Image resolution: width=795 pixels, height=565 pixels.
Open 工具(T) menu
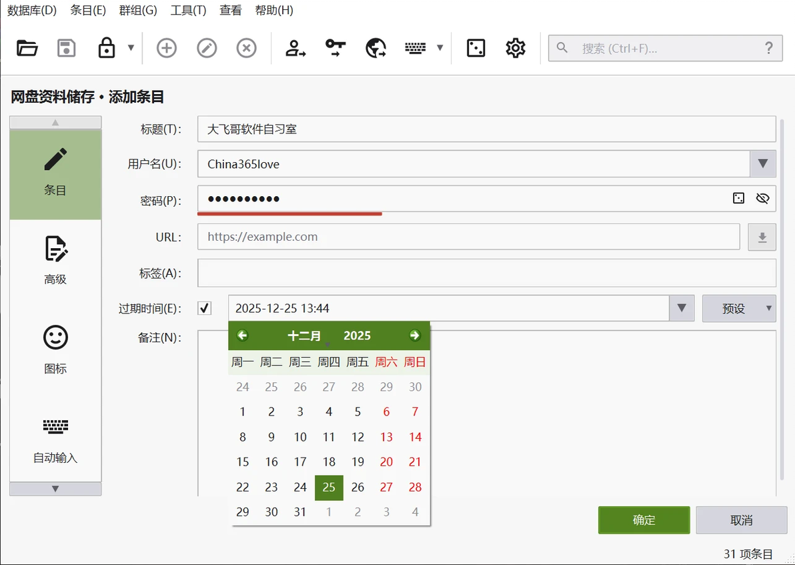click(x=188, y=10)
